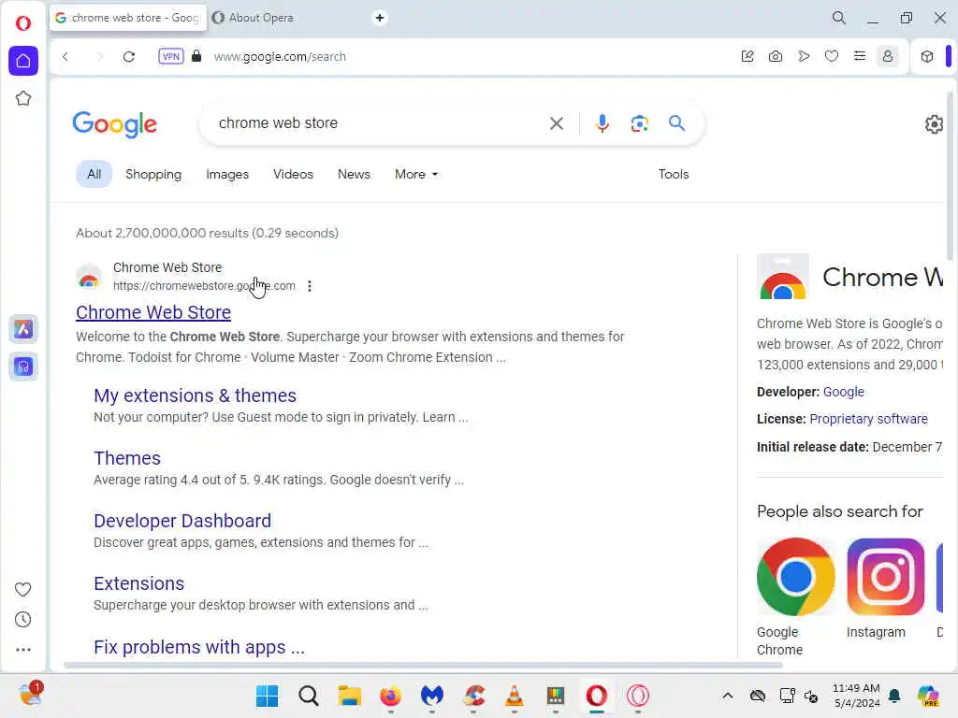Open the sidebar heart (Pinboards) icon

click(23, 589)
